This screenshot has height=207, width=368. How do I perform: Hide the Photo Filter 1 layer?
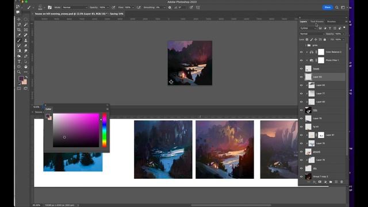[301, 60]
